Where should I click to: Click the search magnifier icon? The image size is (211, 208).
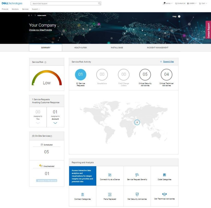99,4
